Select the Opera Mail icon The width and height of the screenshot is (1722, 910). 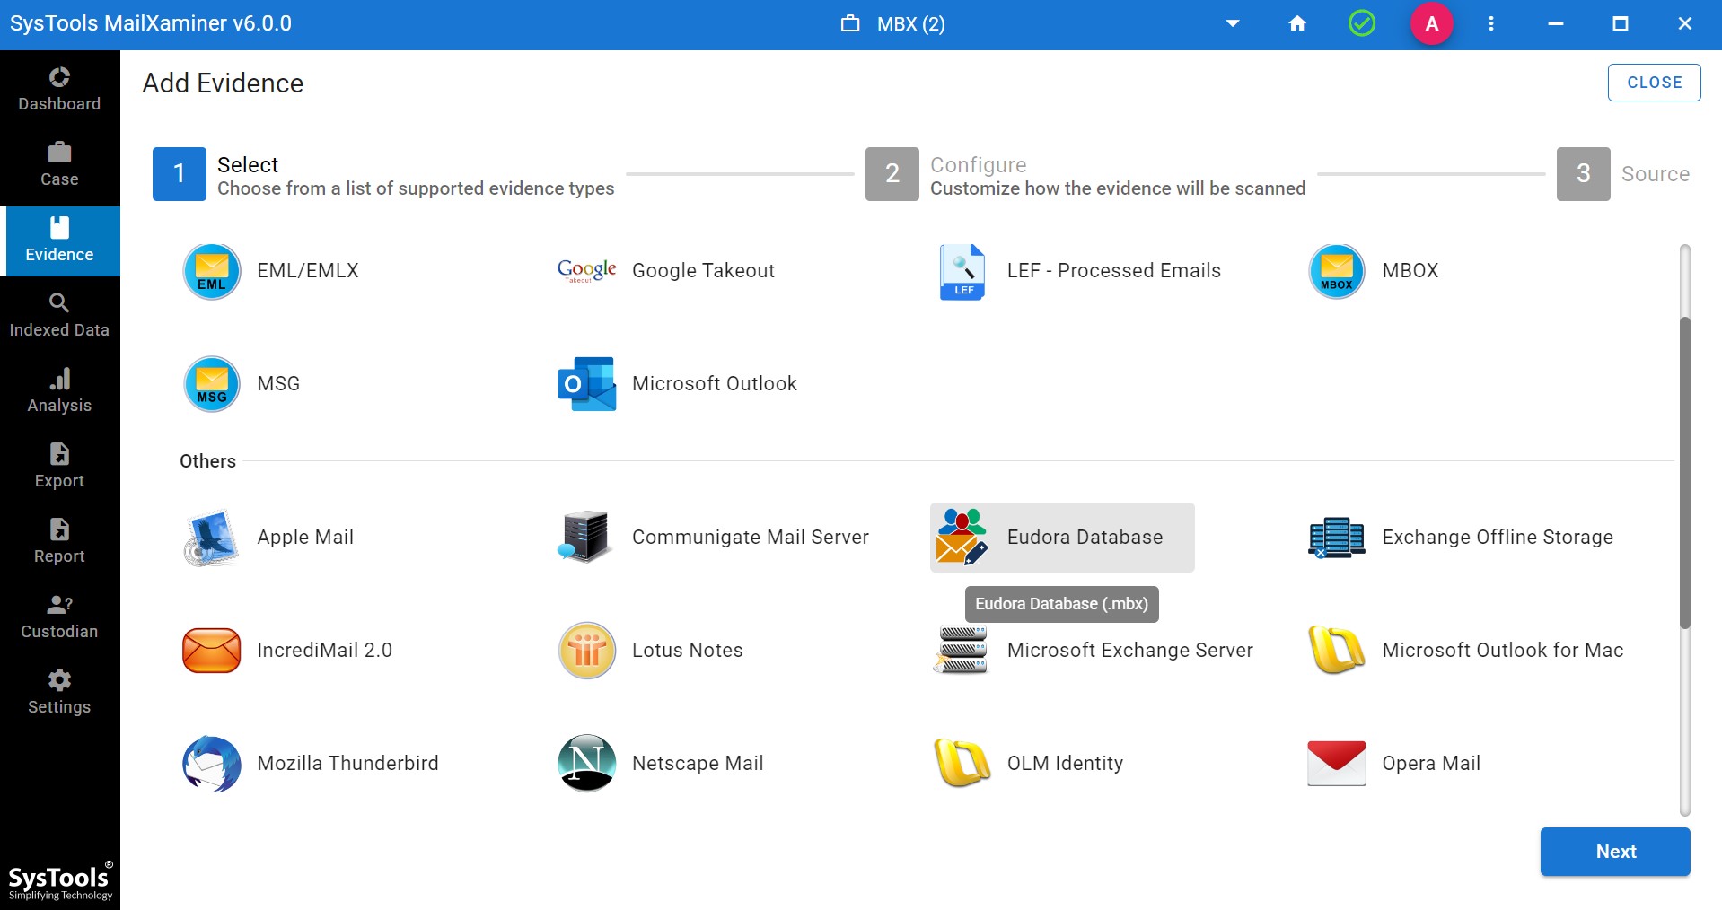tap(1337, 764)
